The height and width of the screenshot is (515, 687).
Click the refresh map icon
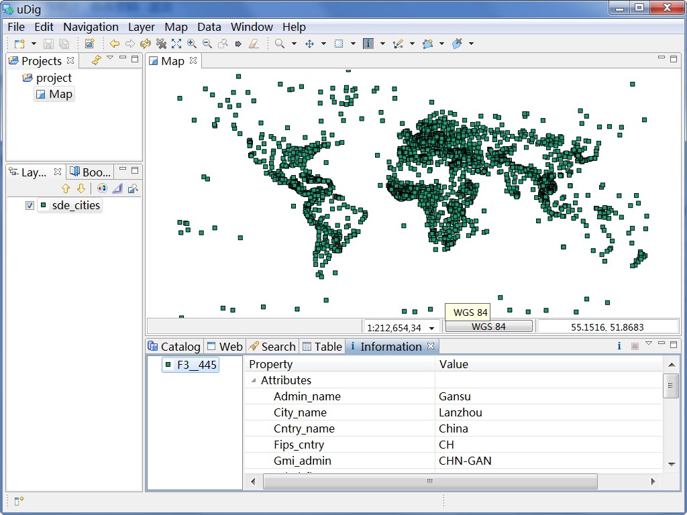[x=146, y=44]
